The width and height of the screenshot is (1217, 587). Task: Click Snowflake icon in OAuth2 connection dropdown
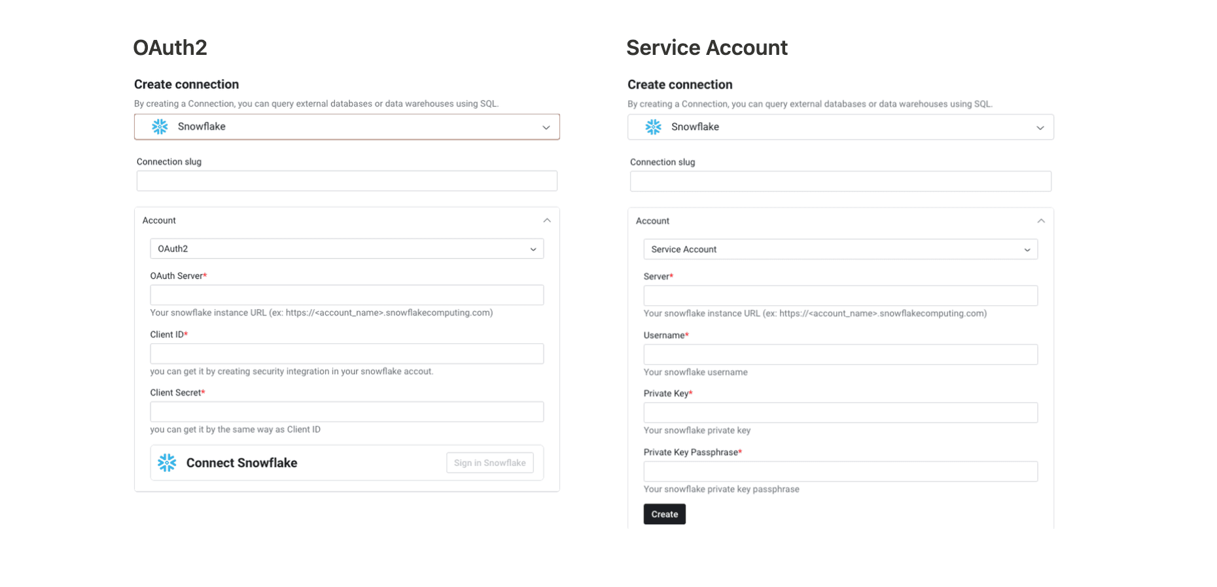[160, 127]
